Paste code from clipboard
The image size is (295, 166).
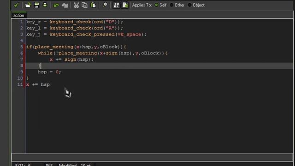coord(93,5)
